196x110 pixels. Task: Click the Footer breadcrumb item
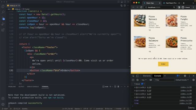(x=26, y=9)
